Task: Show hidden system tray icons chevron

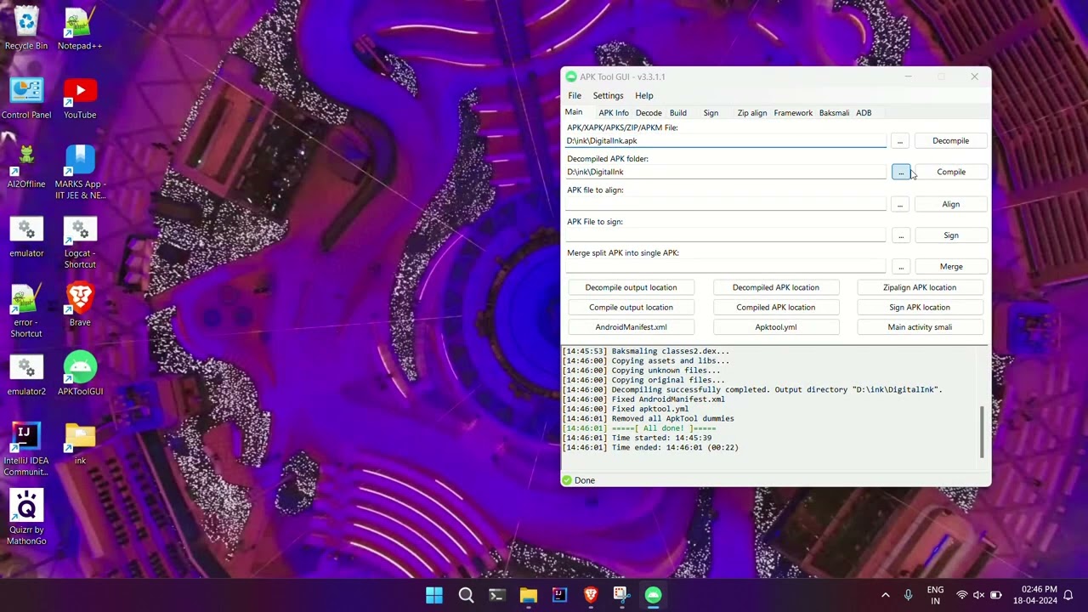Action: 885,595
